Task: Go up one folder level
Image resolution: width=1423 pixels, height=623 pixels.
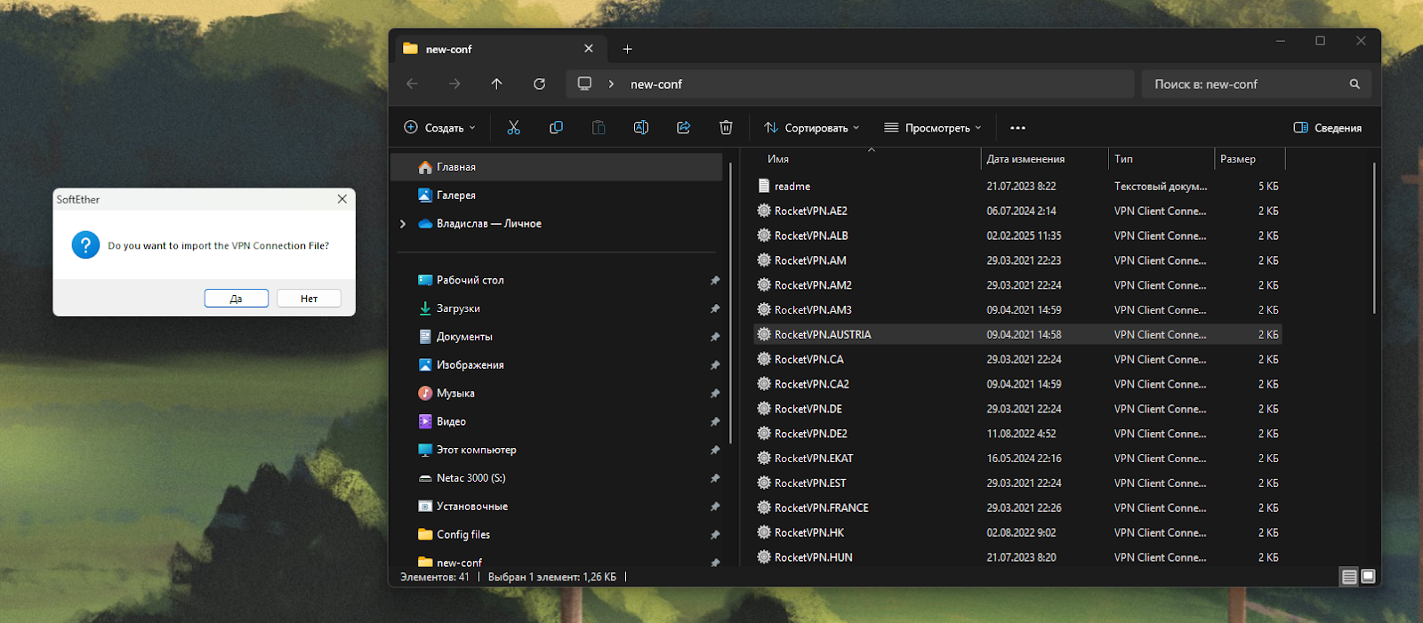Action: click(496, 84)
